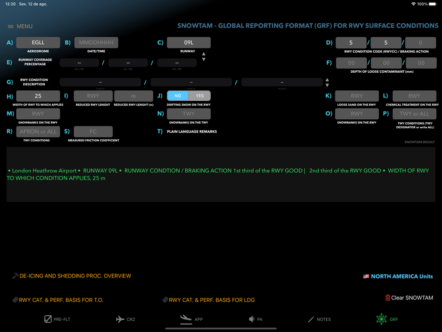The width and height of the screenshot is (442, 332).
Task: Tap TWY or ALL conditions field
Action: [415, 114]
